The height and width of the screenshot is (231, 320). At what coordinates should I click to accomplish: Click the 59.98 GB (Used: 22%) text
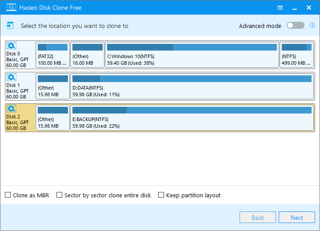96,126
